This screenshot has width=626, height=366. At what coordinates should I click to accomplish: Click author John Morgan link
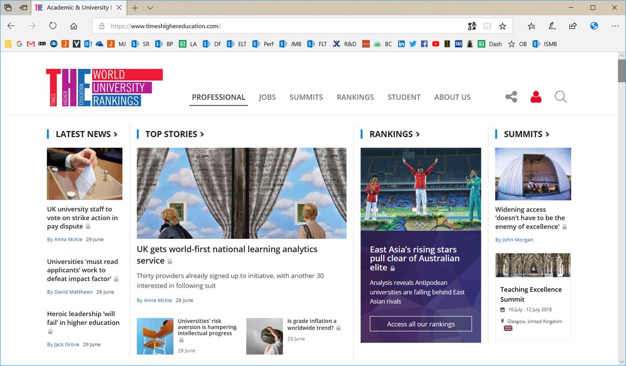point(517,240)
